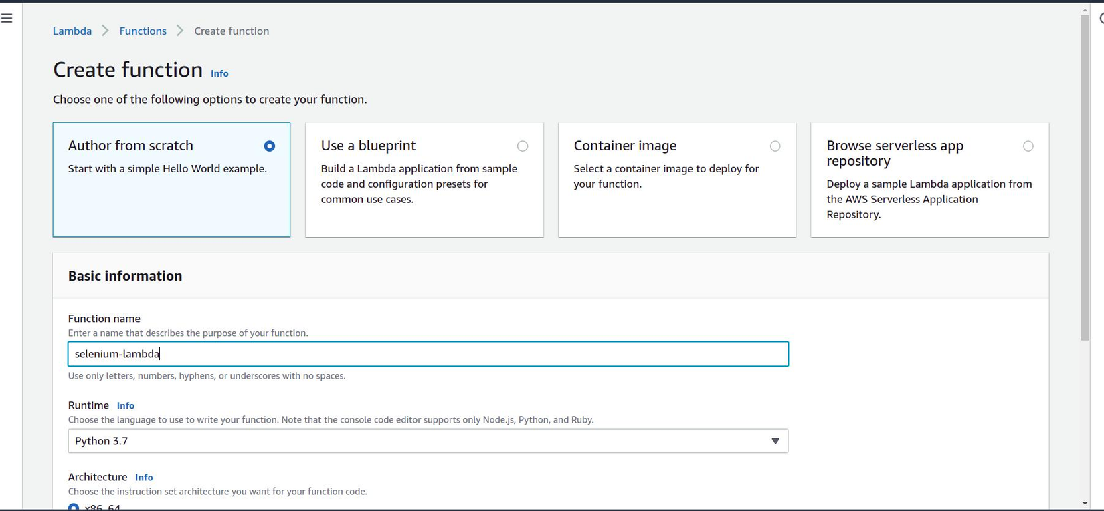Select the x86_64 architecture radio button
Viewport: 1104px width, 511px height.
tap(74, 508)
